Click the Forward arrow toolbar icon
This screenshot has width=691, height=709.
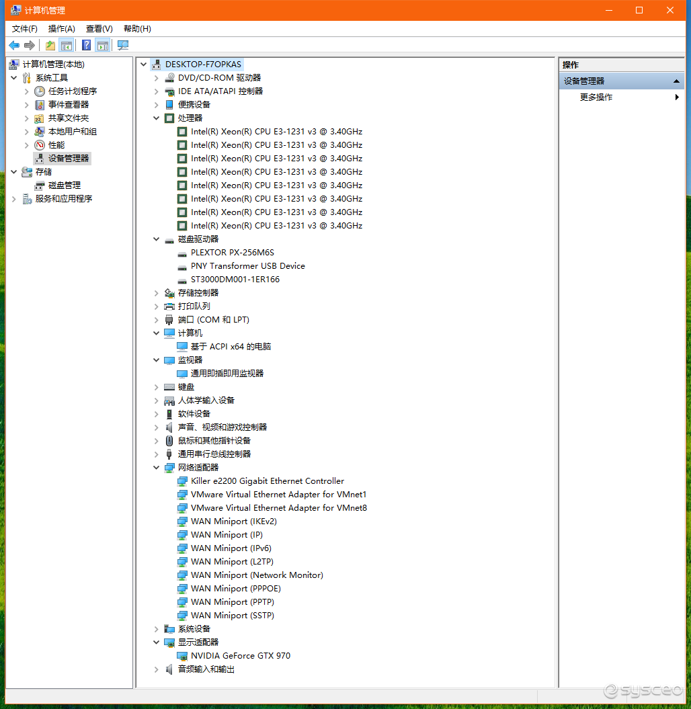[30, 45]
